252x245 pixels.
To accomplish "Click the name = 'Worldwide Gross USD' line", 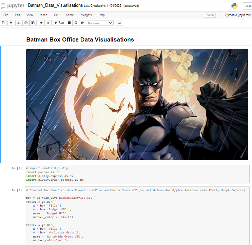I will point(58,236).
